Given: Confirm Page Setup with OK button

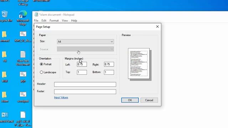Looking at the screenshot, I should [130, 100].
